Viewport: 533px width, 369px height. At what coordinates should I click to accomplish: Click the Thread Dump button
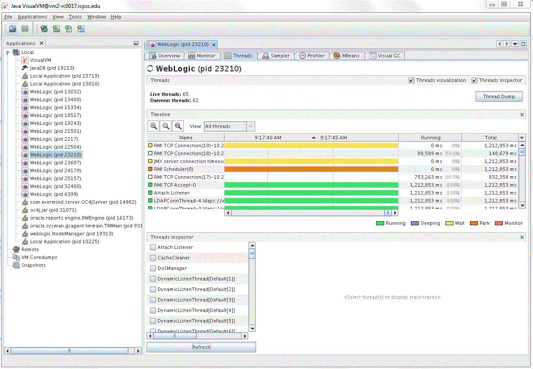point(499,96)
